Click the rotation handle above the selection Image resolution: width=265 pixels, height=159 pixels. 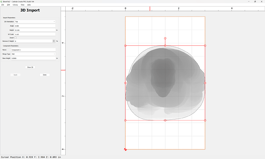point(165,38)
